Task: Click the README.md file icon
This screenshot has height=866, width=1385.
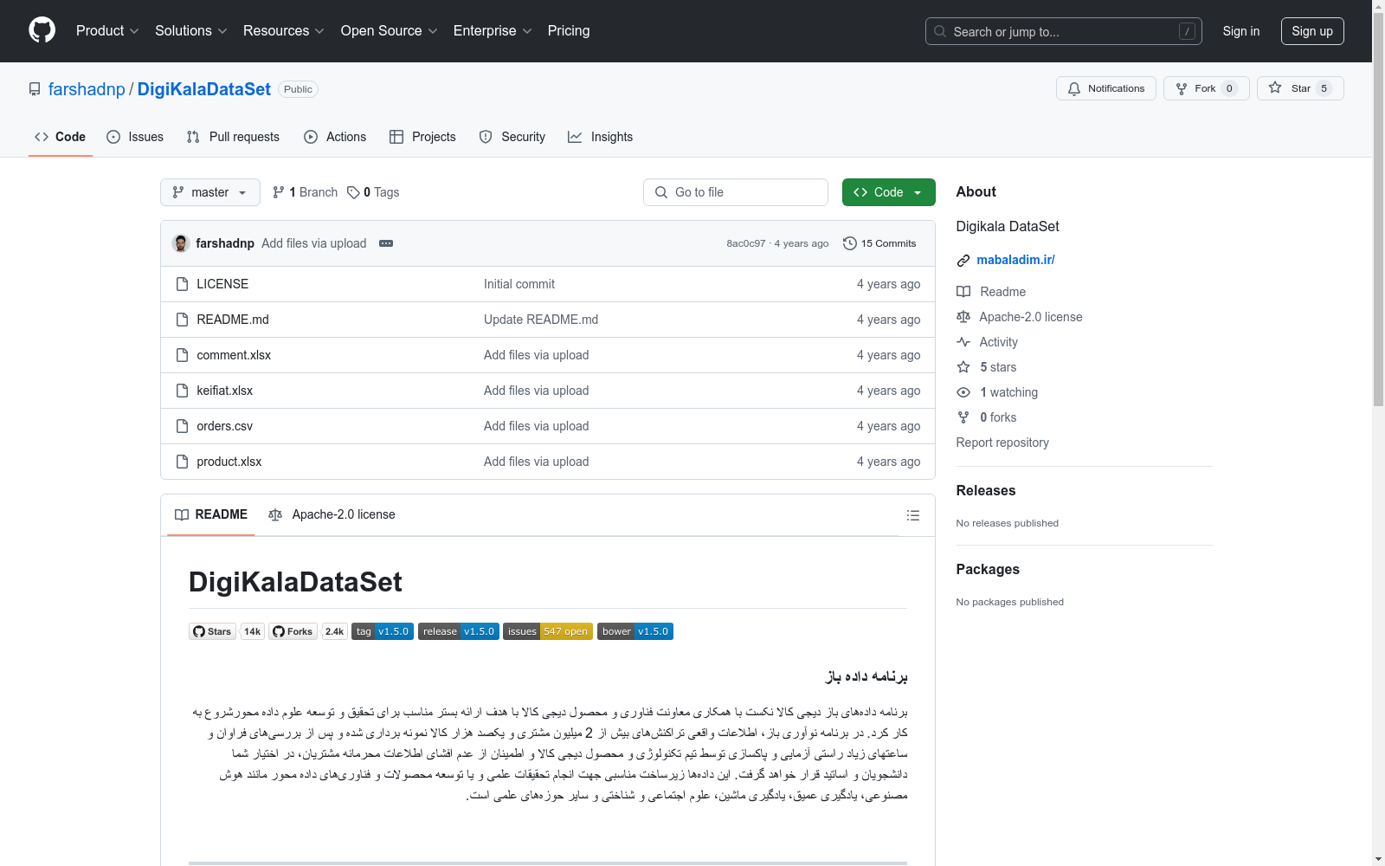Action: pyautogui.click(x=182, y=320)
